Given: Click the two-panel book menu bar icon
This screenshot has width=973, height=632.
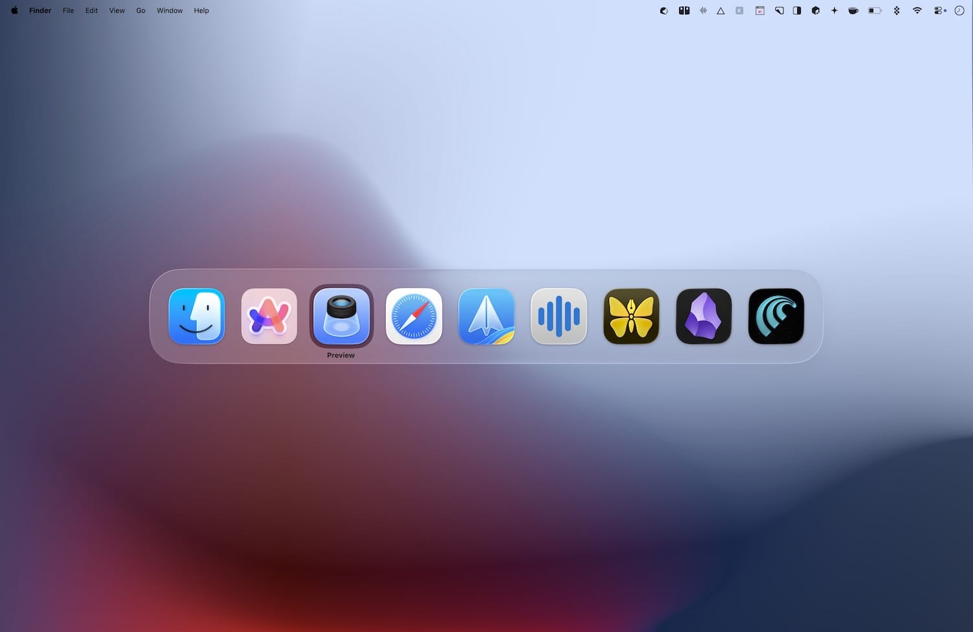Looking at the screenshot, I should pyautogui.click(x=684, y=10).
